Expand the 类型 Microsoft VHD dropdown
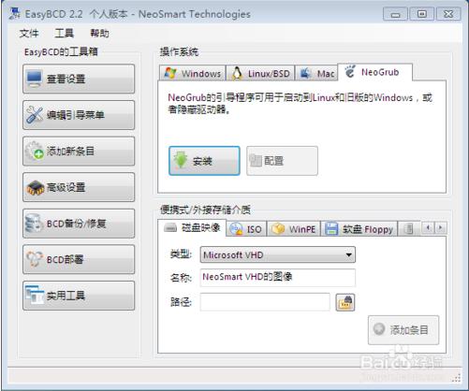 [x=277, y=254]
